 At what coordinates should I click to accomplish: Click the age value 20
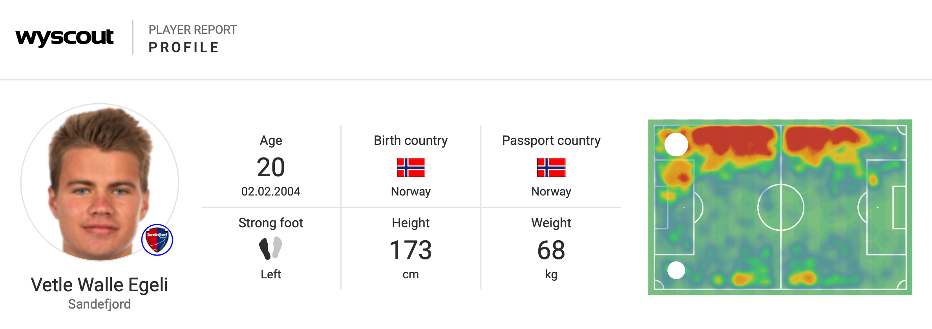270,167
